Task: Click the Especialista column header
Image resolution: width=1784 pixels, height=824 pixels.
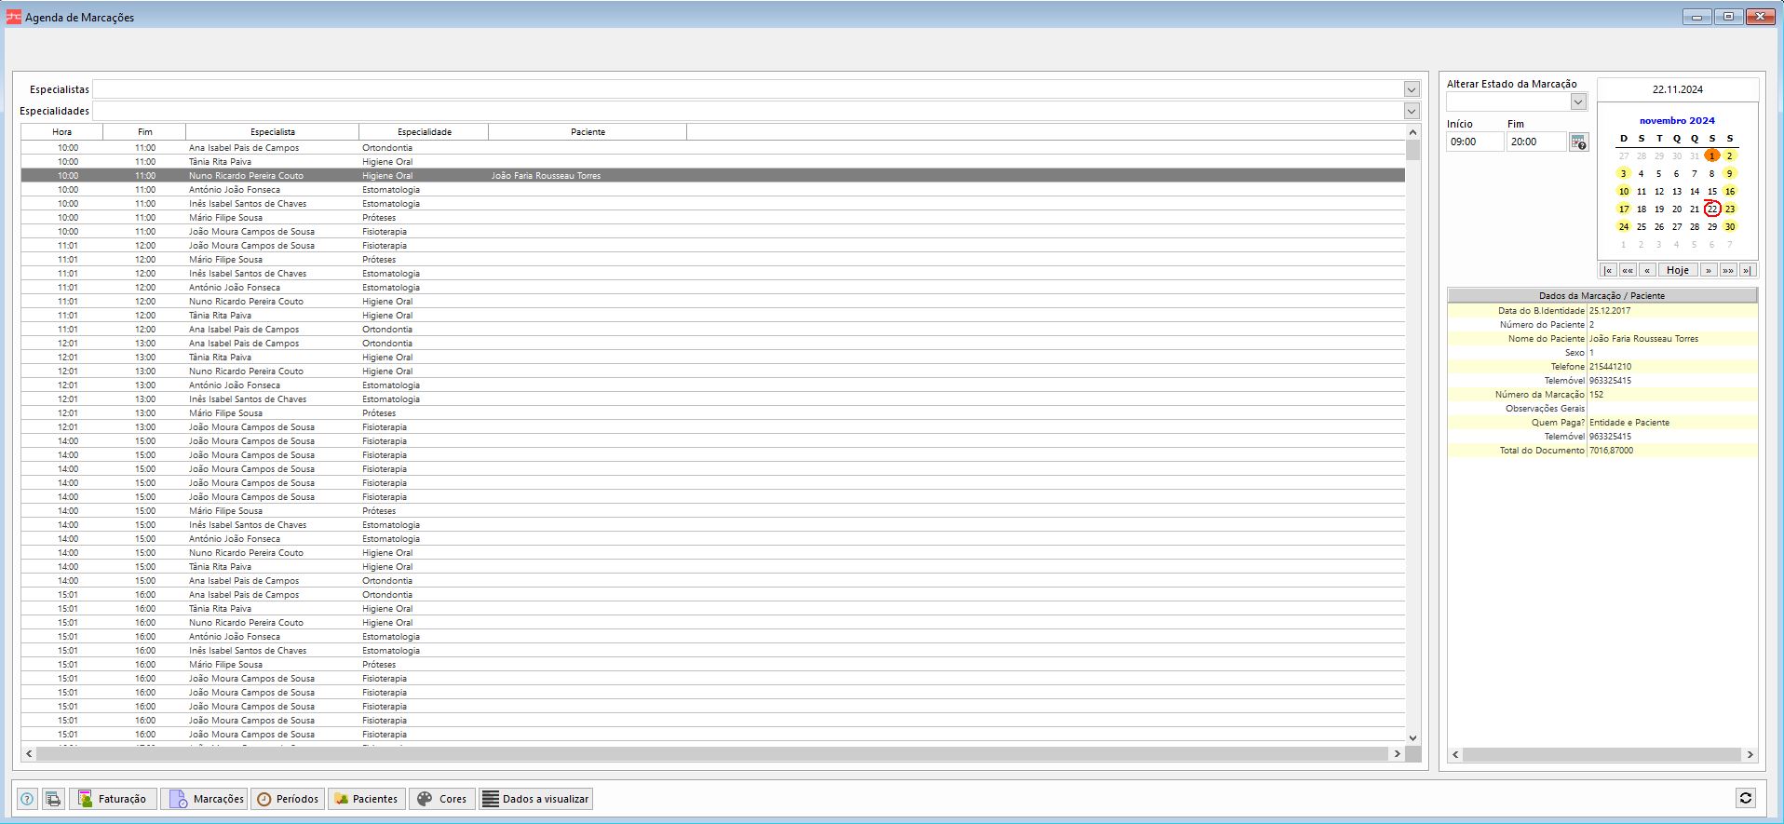Action: (272, 132)
